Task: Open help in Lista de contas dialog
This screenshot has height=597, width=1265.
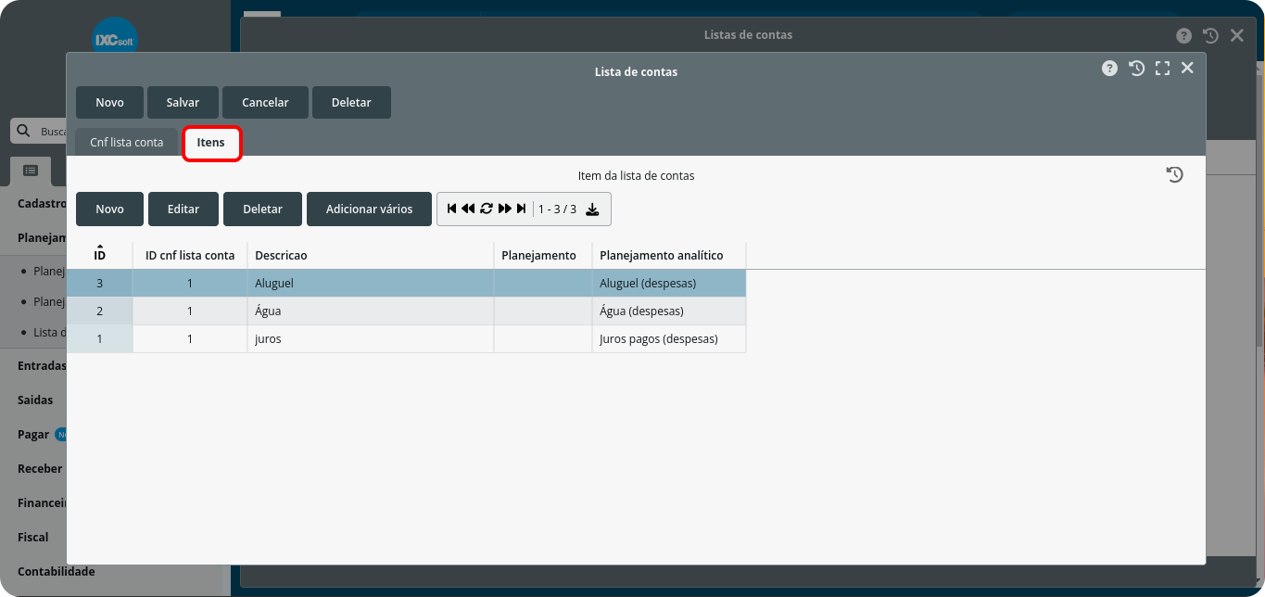Action: click(1109, 69)
